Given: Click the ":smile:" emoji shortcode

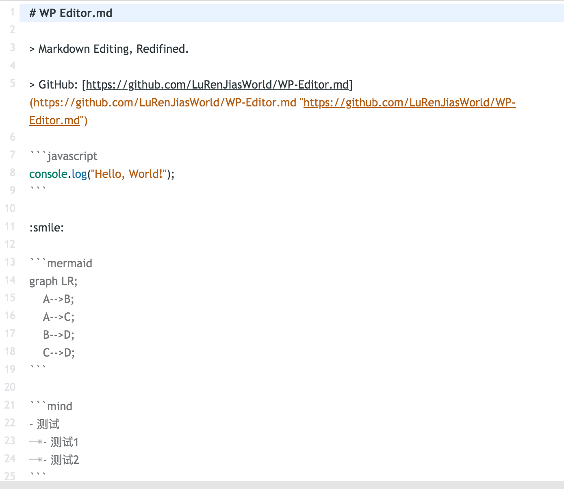Looking at the screenshot, I should pyautogui.click(x=47, y=227).
